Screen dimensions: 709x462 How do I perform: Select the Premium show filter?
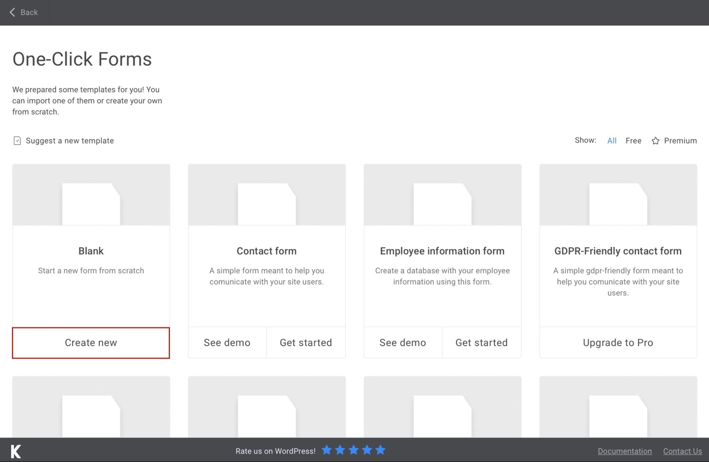(680, 140)
